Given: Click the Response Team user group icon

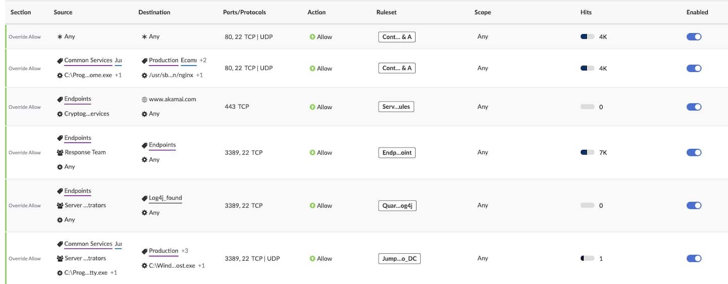Looking at the screenshot, I should (60, 152).
